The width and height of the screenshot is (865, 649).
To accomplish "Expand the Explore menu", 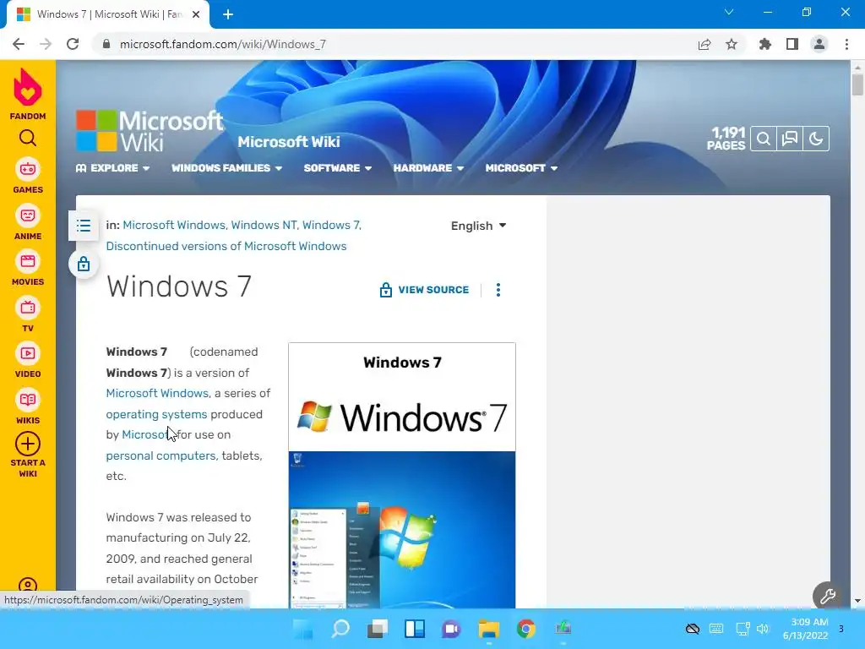I will point(113,168).
